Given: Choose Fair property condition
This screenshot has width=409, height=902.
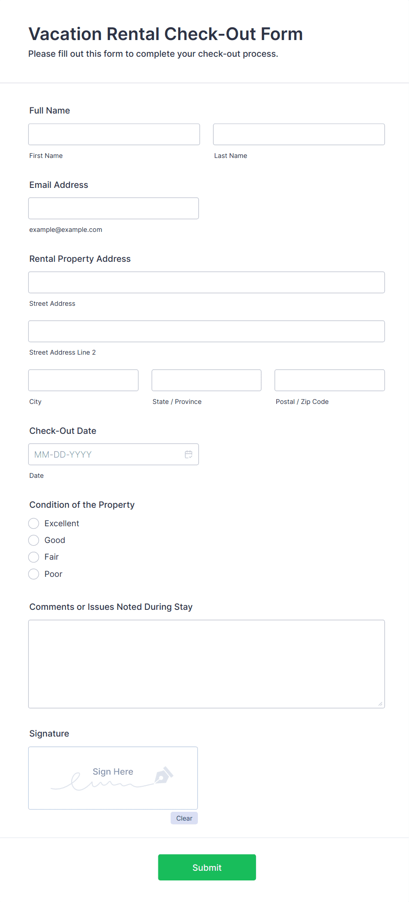Looking at the screenshot, I should click(x=34, y=557).
